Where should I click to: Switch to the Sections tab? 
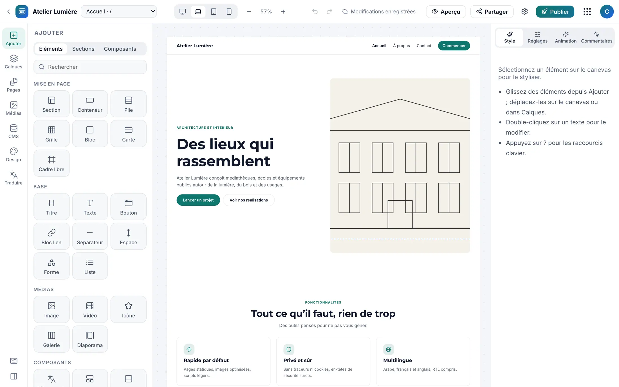point(83,49)
